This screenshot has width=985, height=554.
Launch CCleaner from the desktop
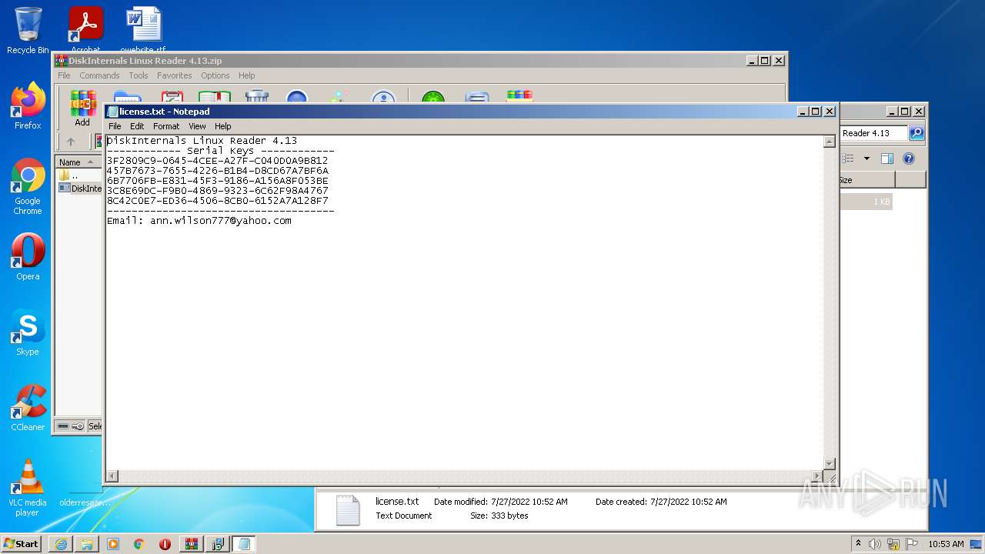(28, 408)
